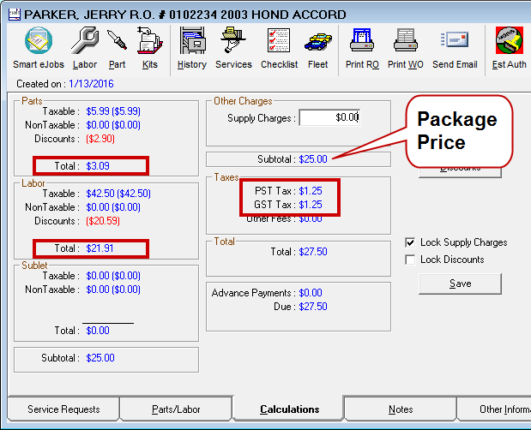Open the Checklist tool
531x430 pixels.
point(278,47)
